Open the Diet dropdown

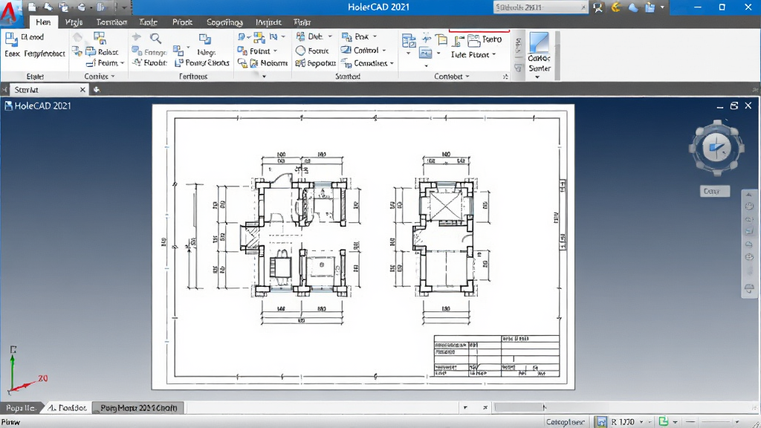click(330, 36)
